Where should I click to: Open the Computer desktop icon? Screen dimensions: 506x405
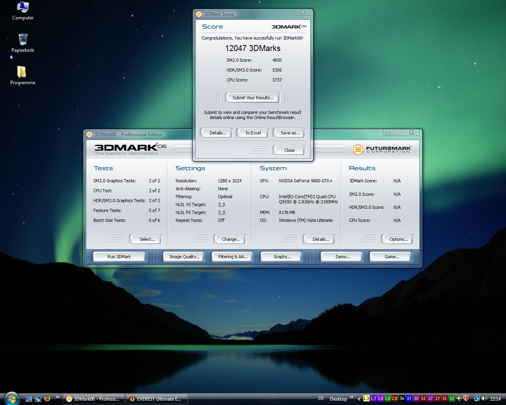[23, 11]
